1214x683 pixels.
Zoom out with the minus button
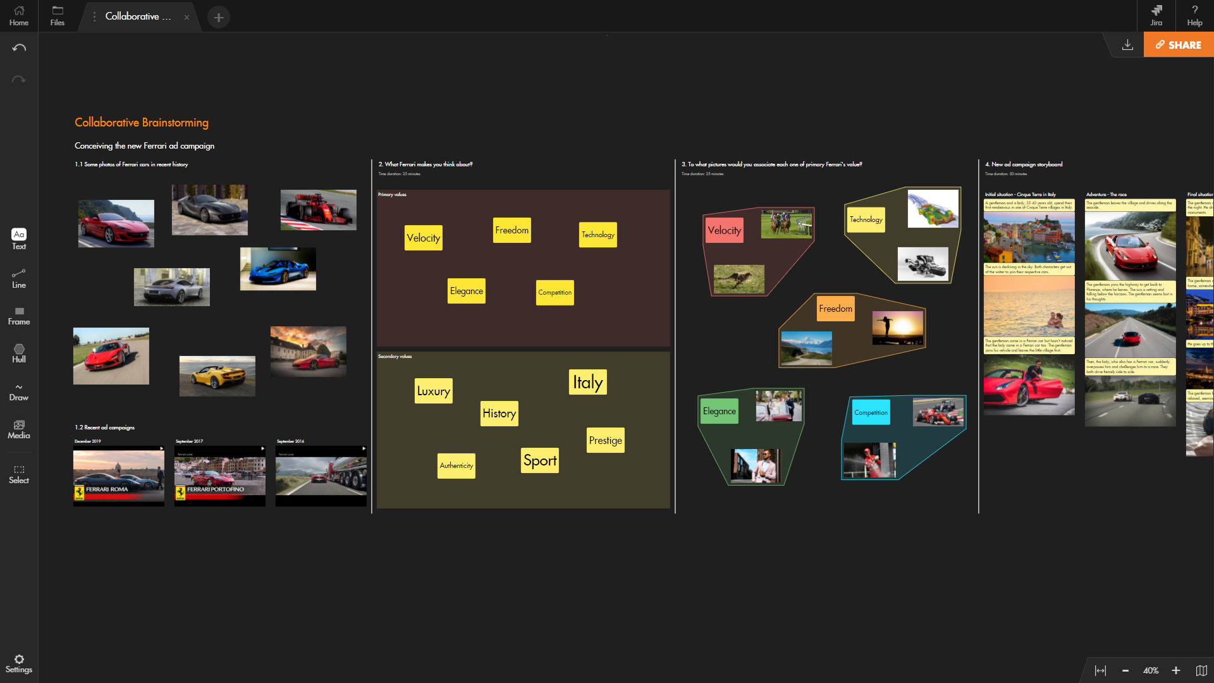tap(1125, 670)
